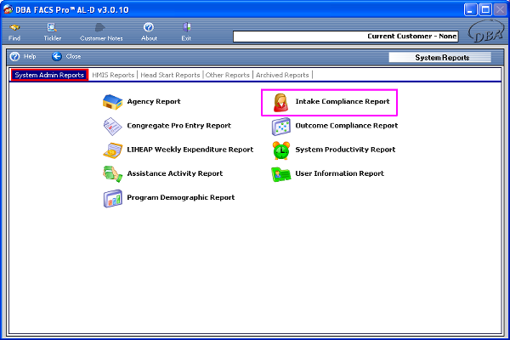Click the System Productivity Report clock icon

[280, 150]
